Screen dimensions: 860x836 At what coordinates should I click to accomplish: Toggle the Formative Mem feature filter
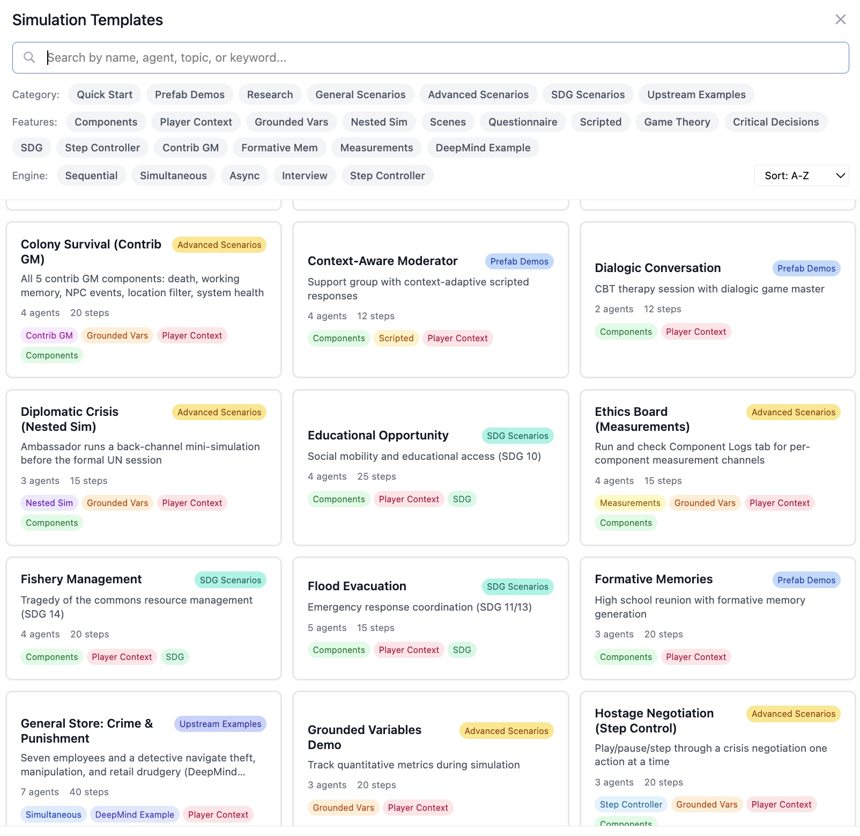279,148
